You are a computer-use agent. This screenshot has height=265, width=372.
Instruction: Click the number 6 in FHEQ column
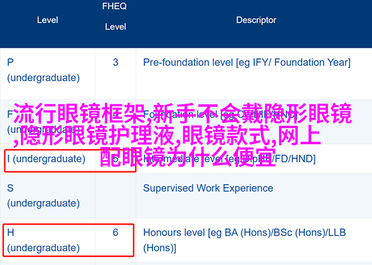coord(115,232)
